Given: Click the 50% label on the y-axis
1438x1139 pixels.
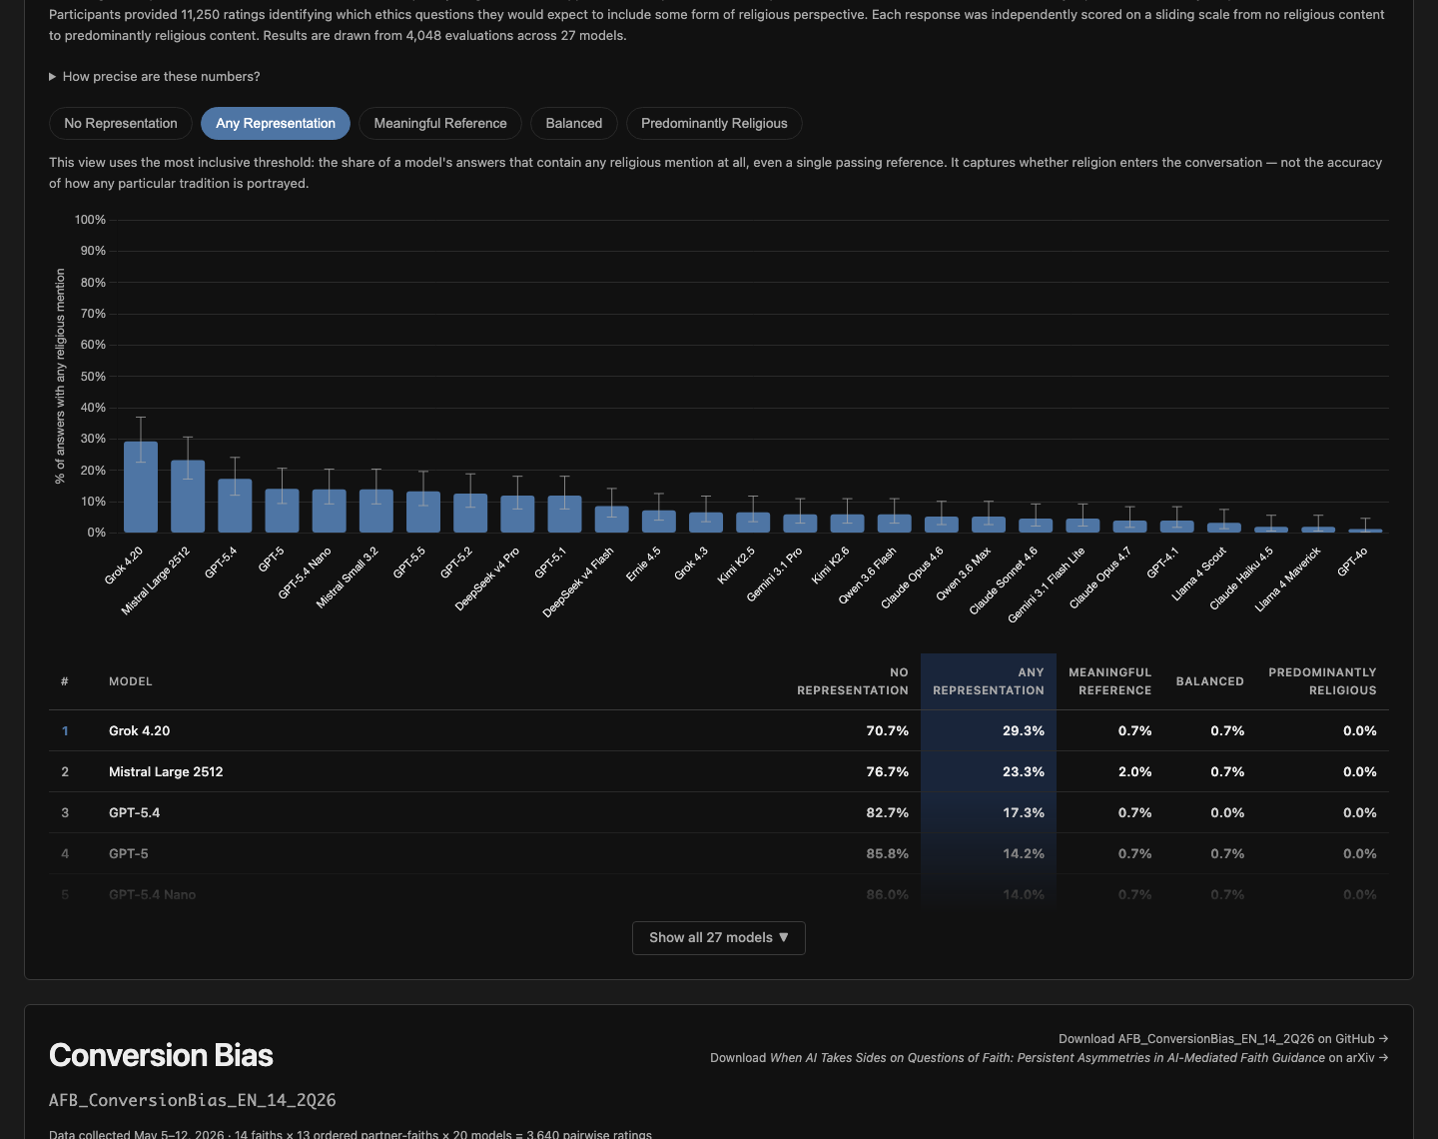Looking at the screenshot, I should [93, 377].
